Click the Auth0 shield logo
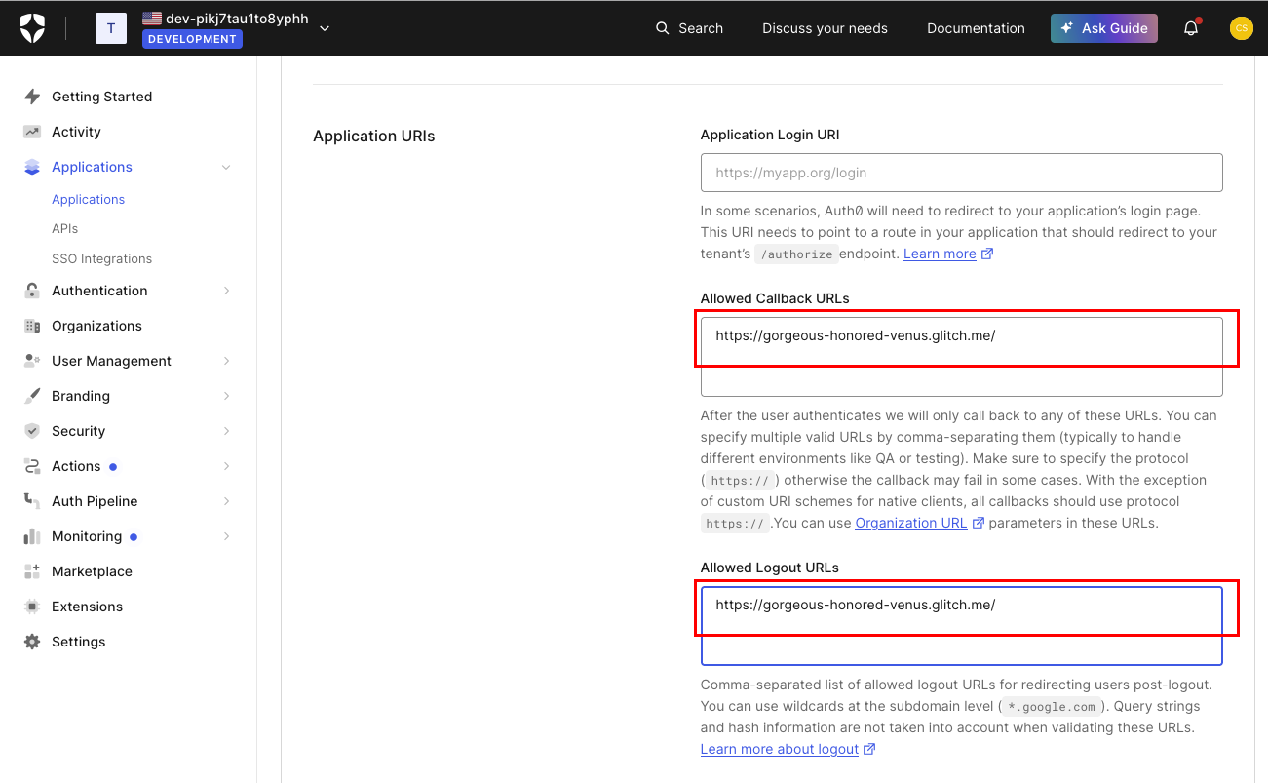The image size is (1268, 783). 32,28
